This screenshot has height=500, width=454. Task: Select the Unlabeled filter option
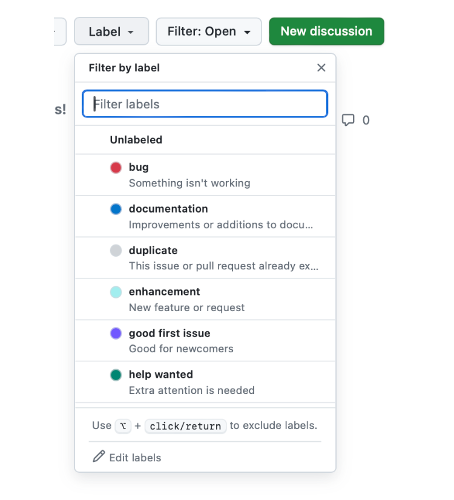136,140
